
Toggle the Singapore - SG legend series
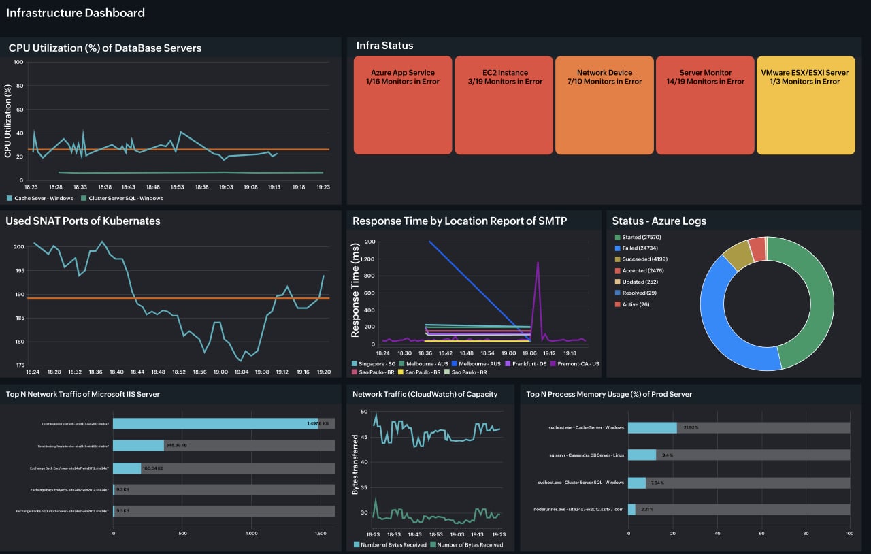374,364
